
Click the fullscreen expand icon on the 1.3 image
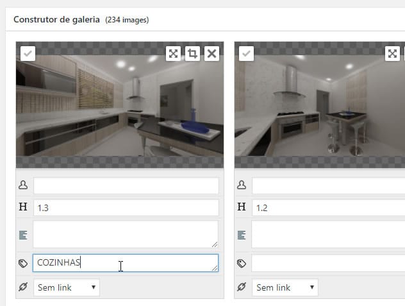pyautogui.click(x=173, y=53)
